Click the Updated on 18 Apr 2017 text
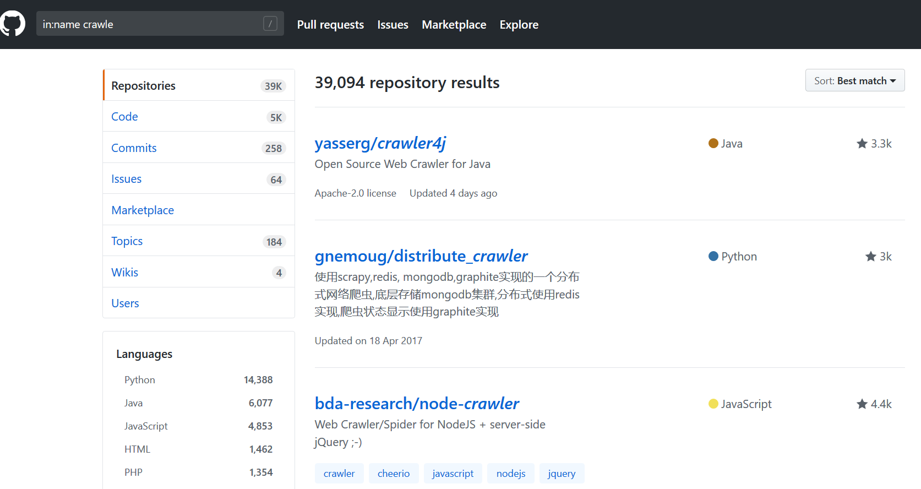 point(368,341)
